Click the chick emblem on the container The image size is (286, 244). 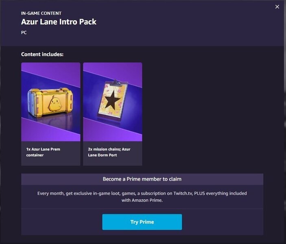pyautogui.click(x=55, y=104)
